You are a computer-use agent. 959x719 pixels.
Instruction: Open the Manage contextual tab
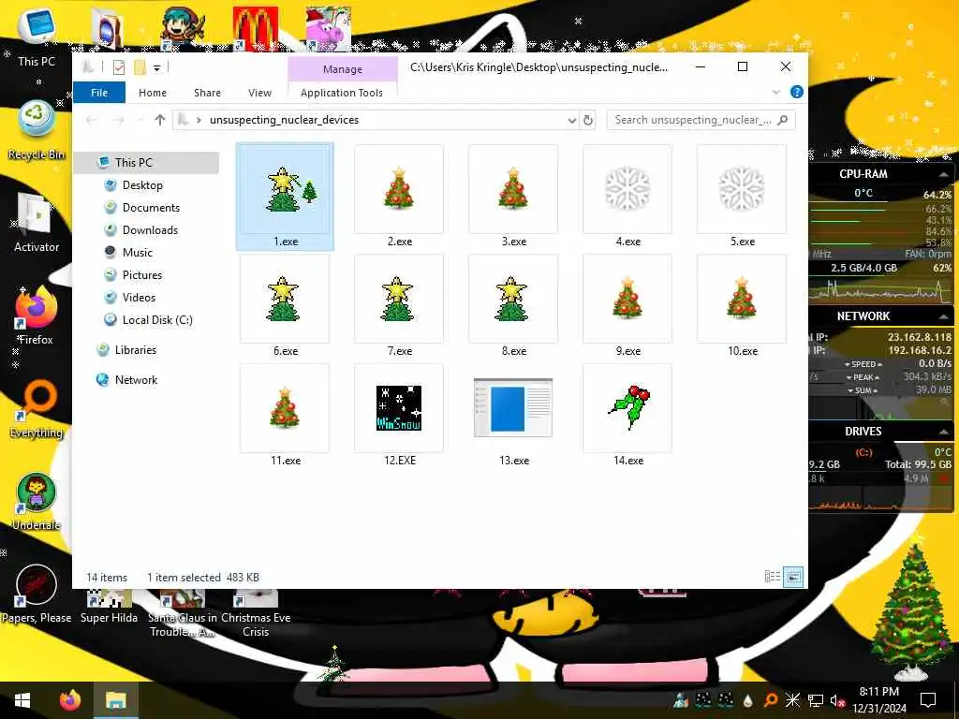tap(343, 69)
